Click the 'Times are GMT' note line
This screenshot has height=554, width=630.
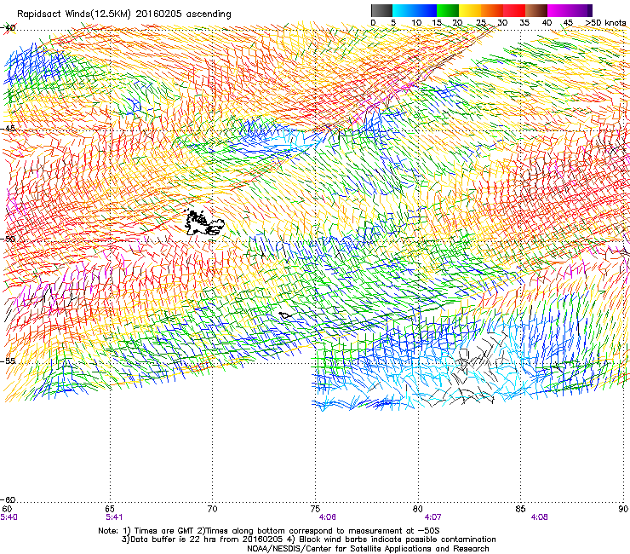[269, 531]
